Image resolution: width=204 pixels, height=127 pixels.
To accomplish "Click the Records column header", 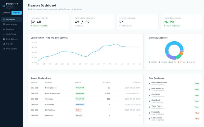I will click(x=106, y=83).
